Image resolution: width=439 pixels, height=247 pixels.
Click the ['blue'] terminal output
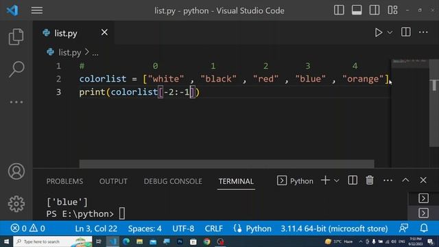click(x=67, y=202)
